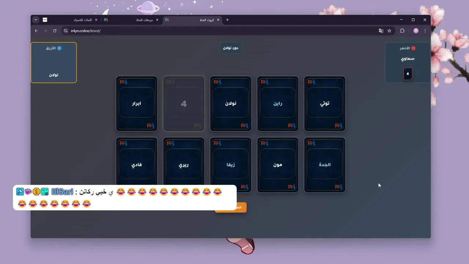469x264 pixels.
Task: Open the Chrome three-dot menu
Action: [x=425, y=31]
